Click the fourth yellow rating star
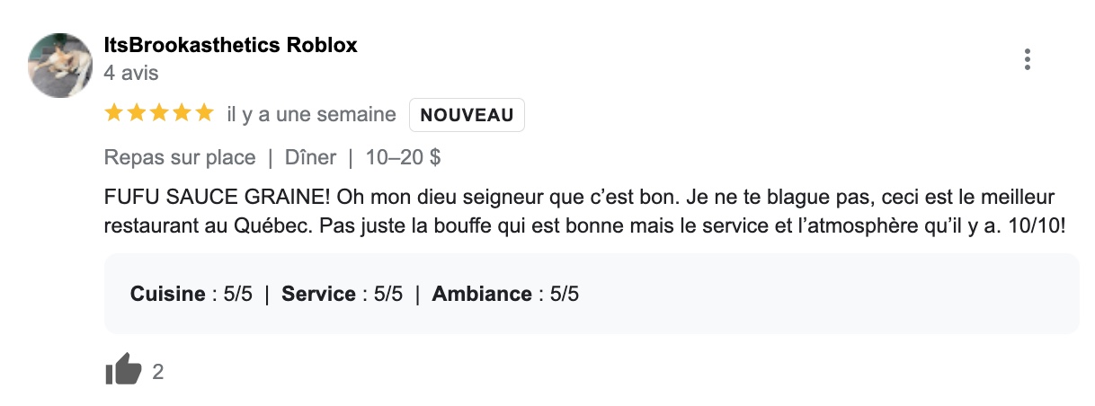Image resolution: width=1095 pixels, height=406 pixels. (182, 113)
